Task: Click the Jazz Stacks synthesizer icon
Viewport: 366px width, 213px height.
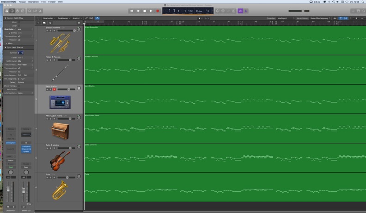Action: [60, 102]
